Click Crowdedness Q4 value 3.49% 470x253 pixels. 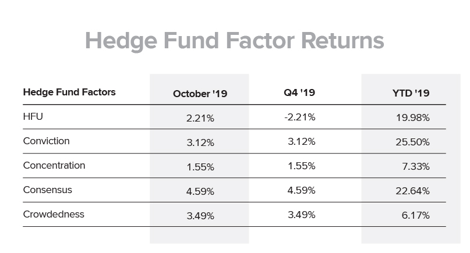click(x=301, y=215)
